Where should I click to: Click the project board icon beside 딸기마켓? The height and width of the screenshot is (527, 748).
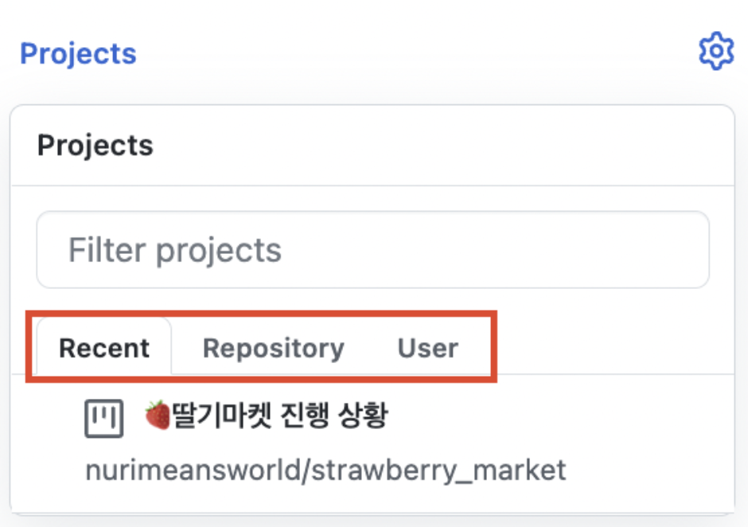(x=104, y=419)
